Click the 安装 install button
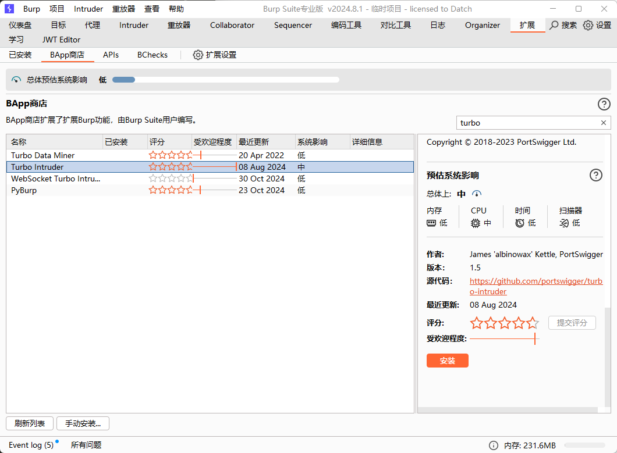The width and height of the screenshot is (617, 453). click(448, 361)
